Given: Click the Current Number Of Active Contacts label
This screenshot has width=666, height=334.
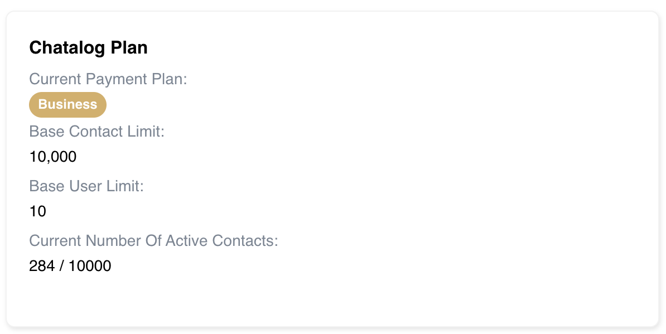Looking at the screenshot, I should click(153, 241).
